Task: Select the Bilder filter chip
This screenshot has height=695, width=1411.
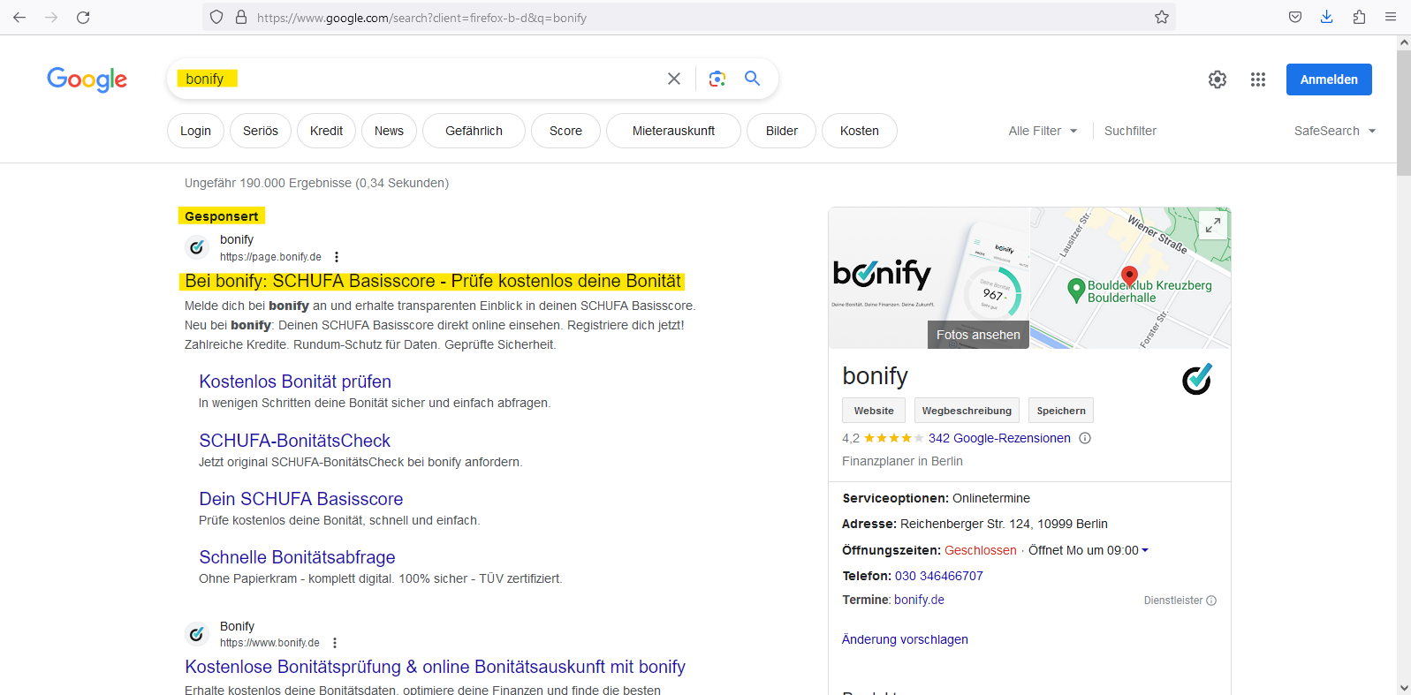Action: [x=781, y=131]
